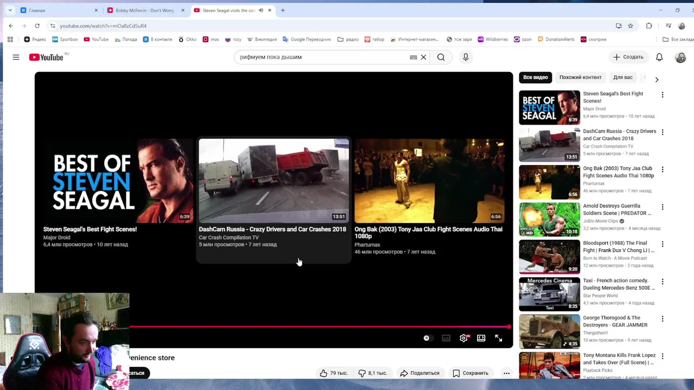The height and width of the screenshot is (390, 694).
Task: Open the YouTube guide hamburger menu
Action: [16, 57]
